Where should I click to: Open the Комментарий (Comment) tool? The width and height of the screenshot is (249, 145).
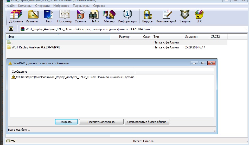click(166, 16)
